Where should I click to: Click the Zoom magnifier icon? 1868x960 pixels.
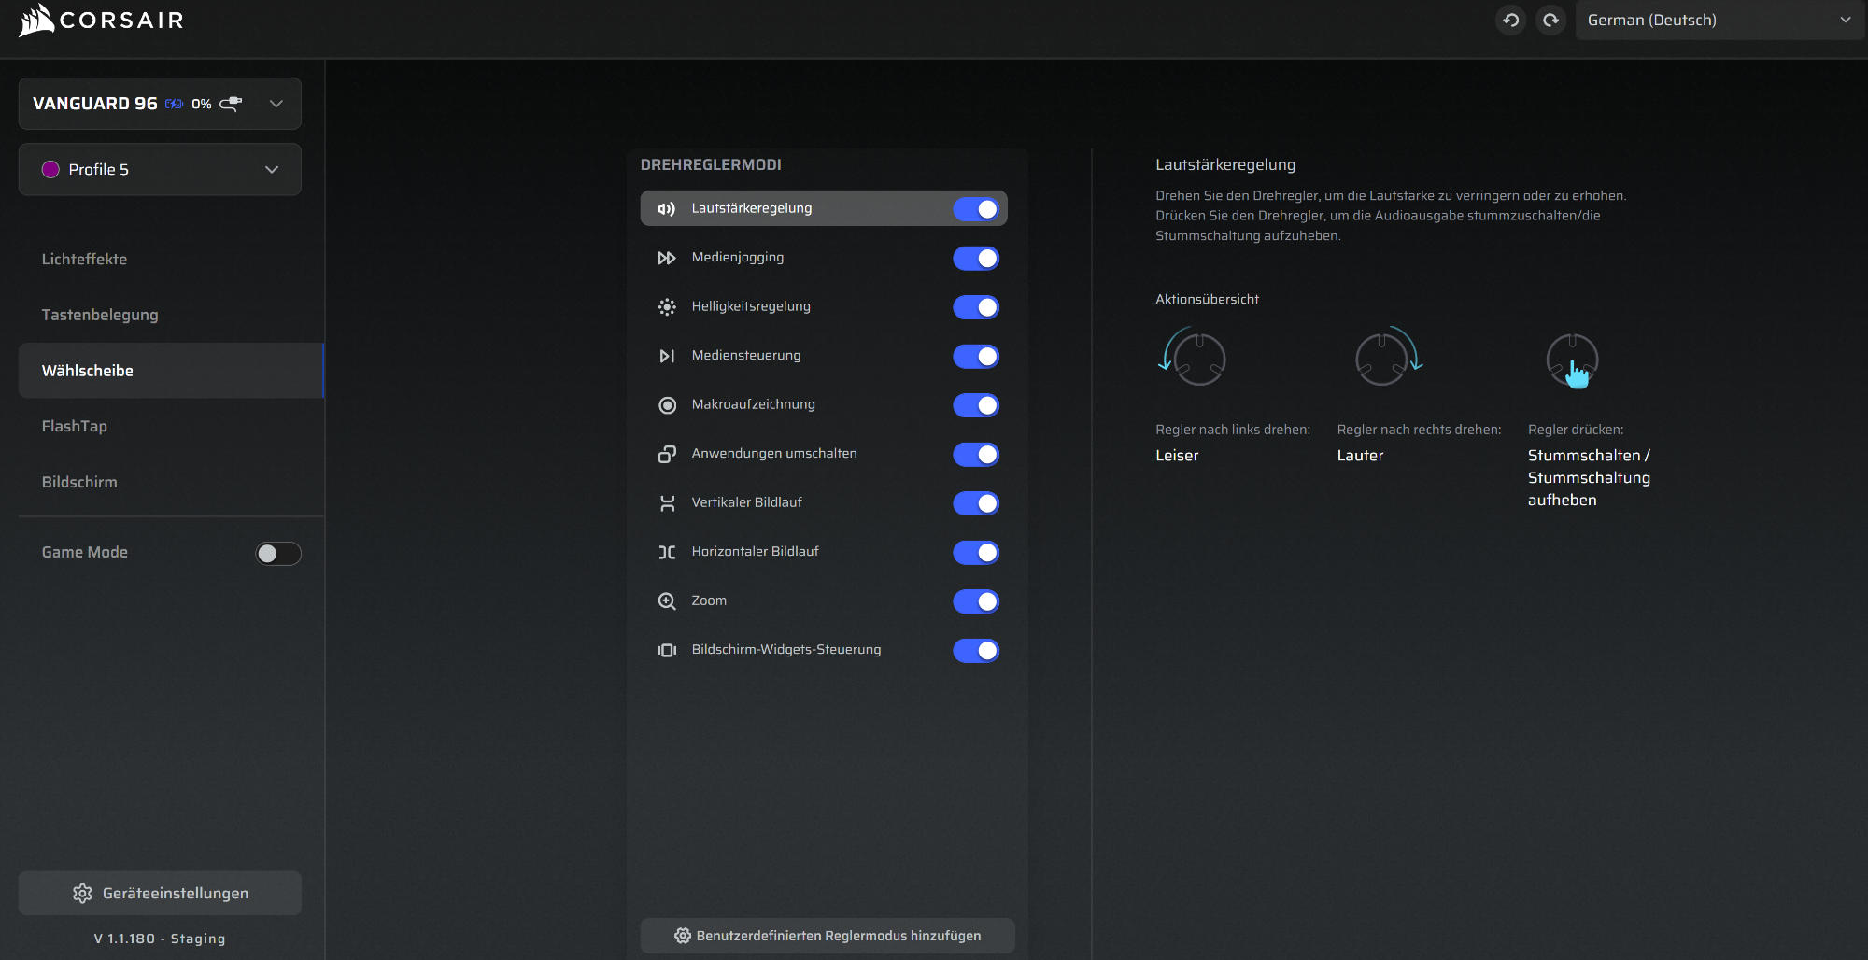(667, 600)
